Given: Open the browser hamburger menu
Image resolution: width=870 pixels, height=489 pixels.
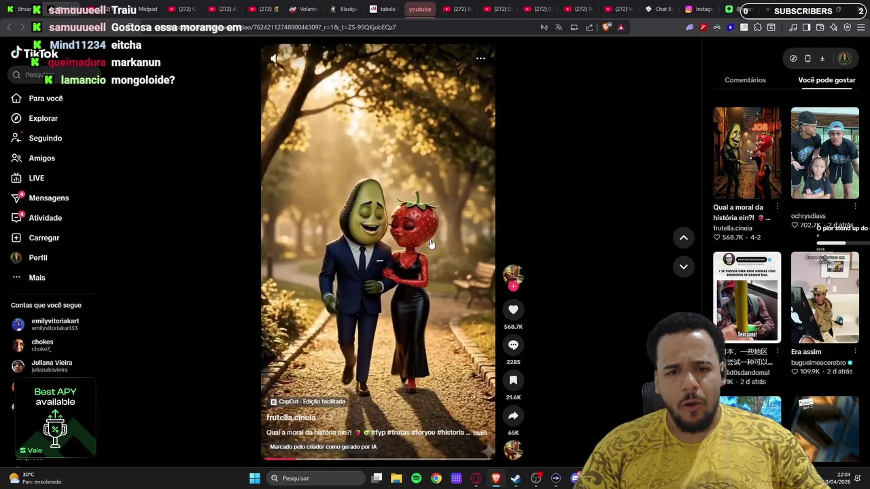Looking at the screenshot, I should (x=861, y=27).
